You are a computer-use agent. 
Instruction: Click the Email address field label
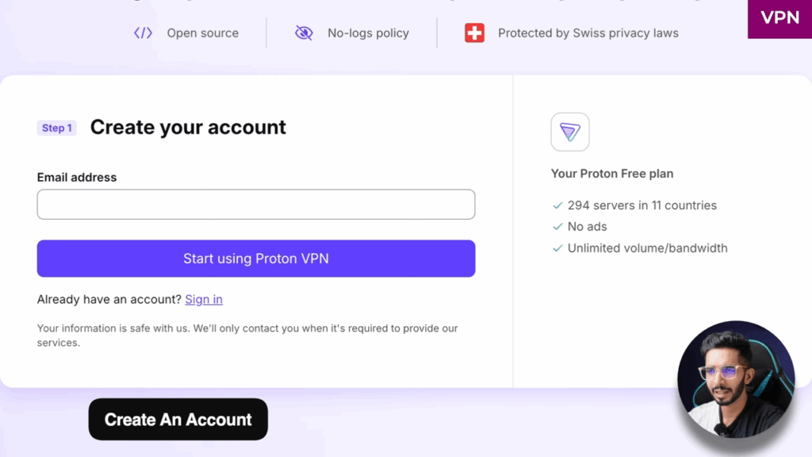tap(77, 178)
